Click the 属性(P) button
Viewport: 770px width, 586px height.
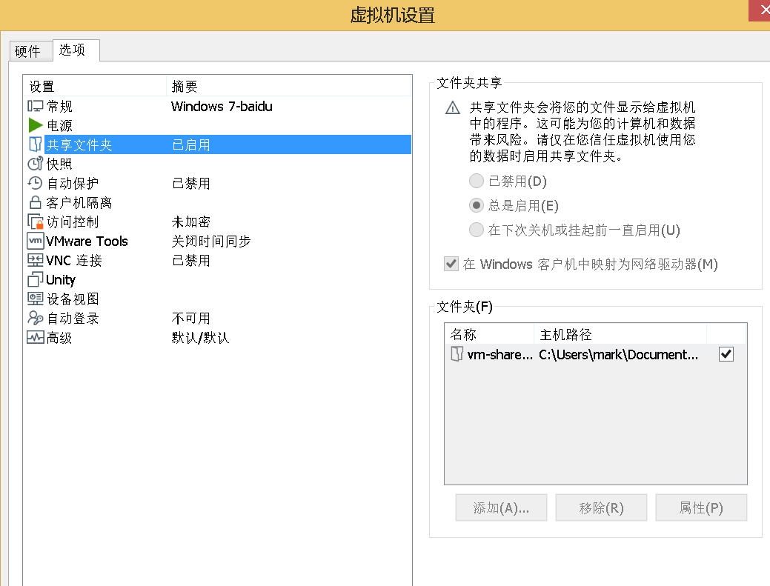(701, 507)
